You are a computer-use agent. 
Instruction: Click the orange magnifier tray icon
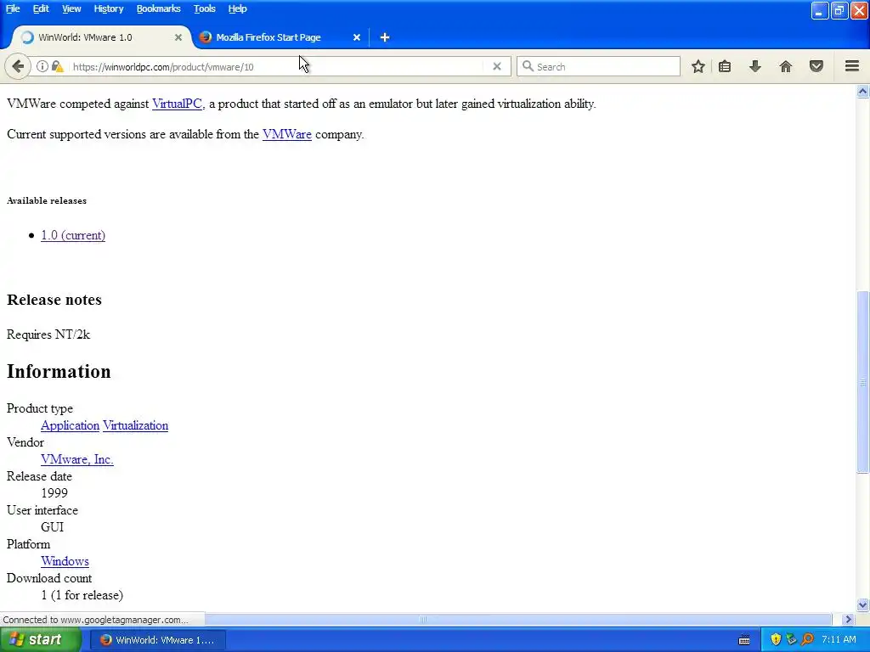point(807,640)
